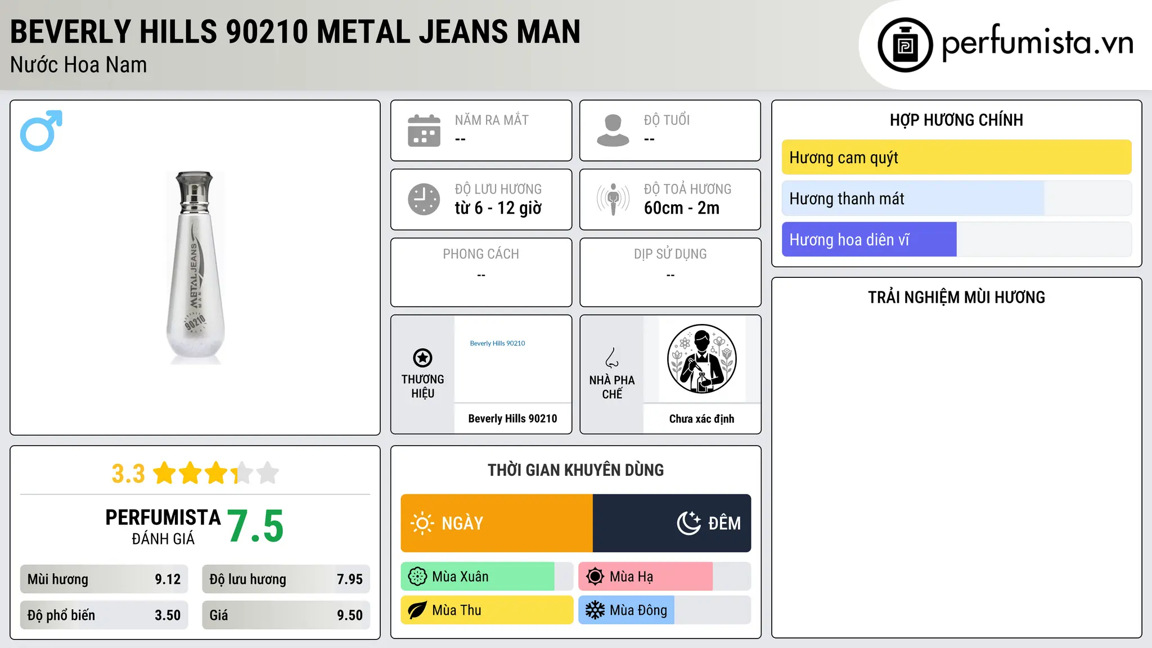This screenshot has width=1152, height=648.
Task: Open the Metal Jeans Man bottle image
Action: coord(195,268)
